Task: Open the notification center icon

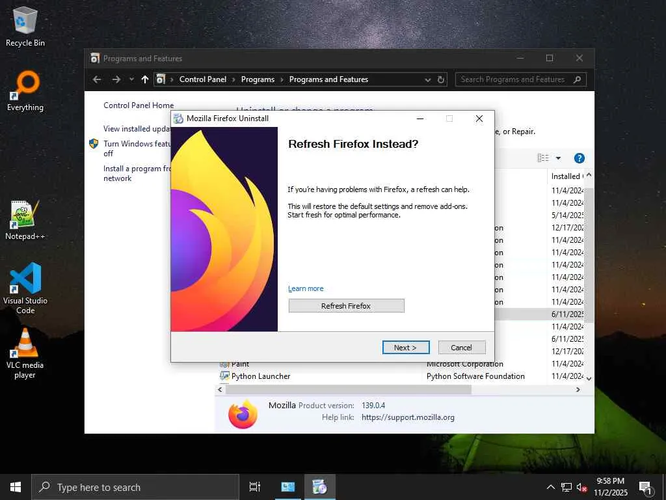Action: click(646, 488)
